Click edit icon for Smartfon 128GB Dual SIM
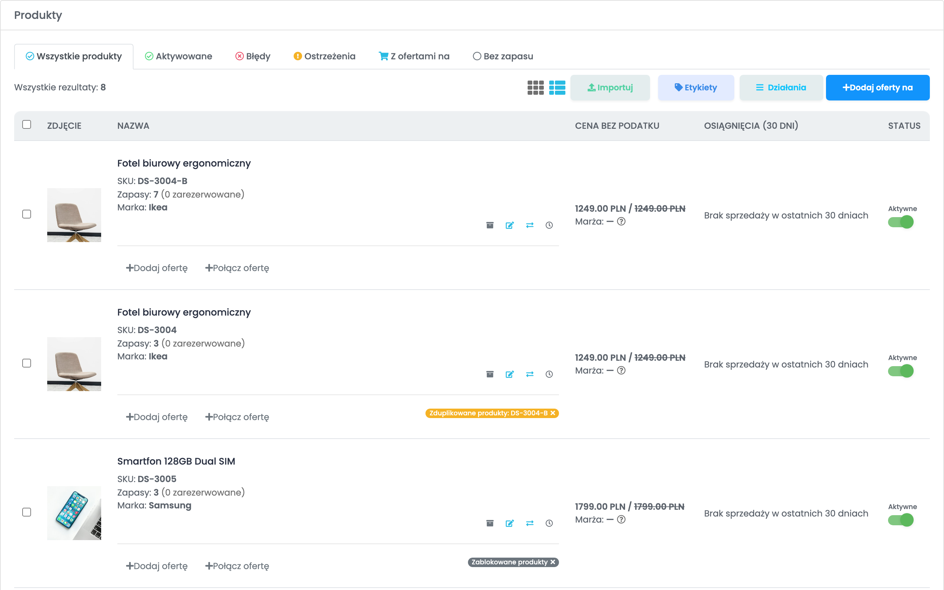The image size is (944, 590). 509,523
